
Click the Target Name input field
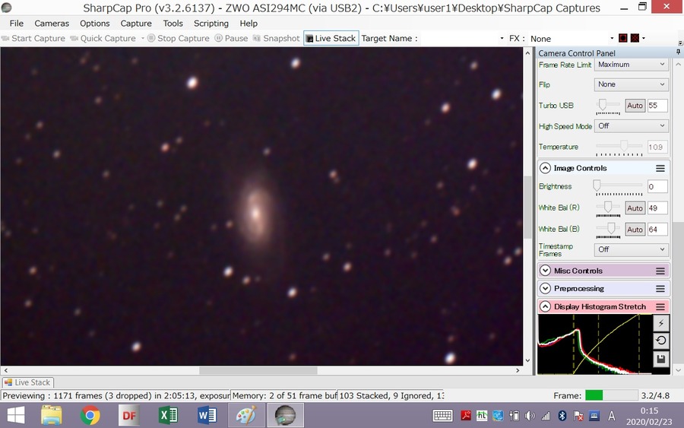(x=458, y=39)
